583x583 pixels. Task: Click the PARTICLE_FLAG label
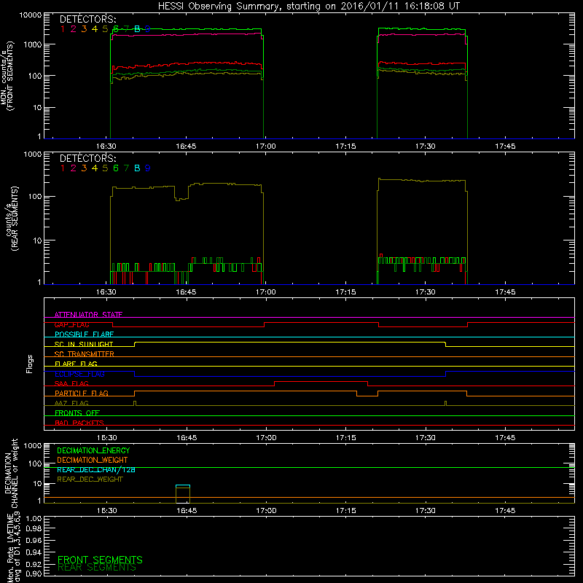pos(82,393)
